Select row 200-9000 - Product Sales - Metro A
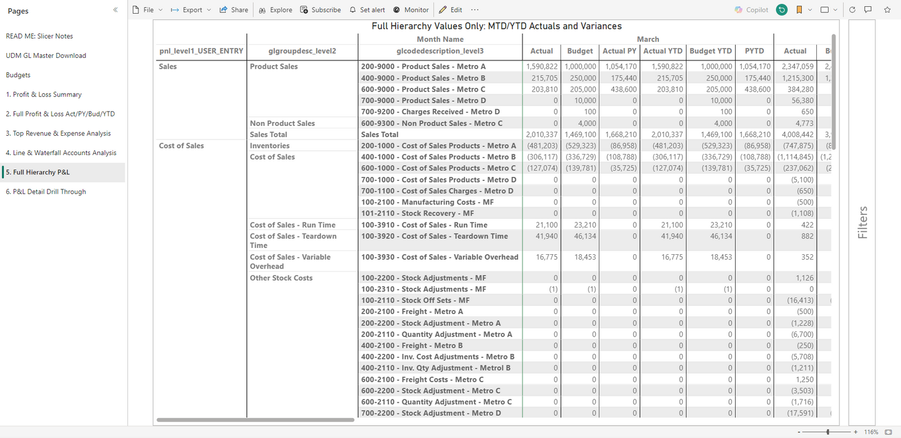The image size is (901, 438). point(440,67)
